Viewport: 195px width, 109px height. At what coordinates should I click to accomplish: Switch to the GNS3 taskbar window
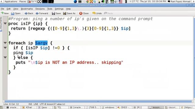click(124, 107)
